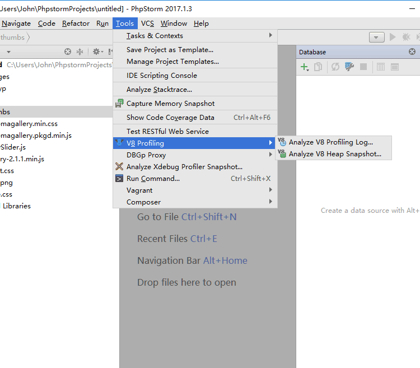This screenshot has height=368, width=420.
Task: Expand the DBGp Proxy submenu
Action: pos(195,155)
